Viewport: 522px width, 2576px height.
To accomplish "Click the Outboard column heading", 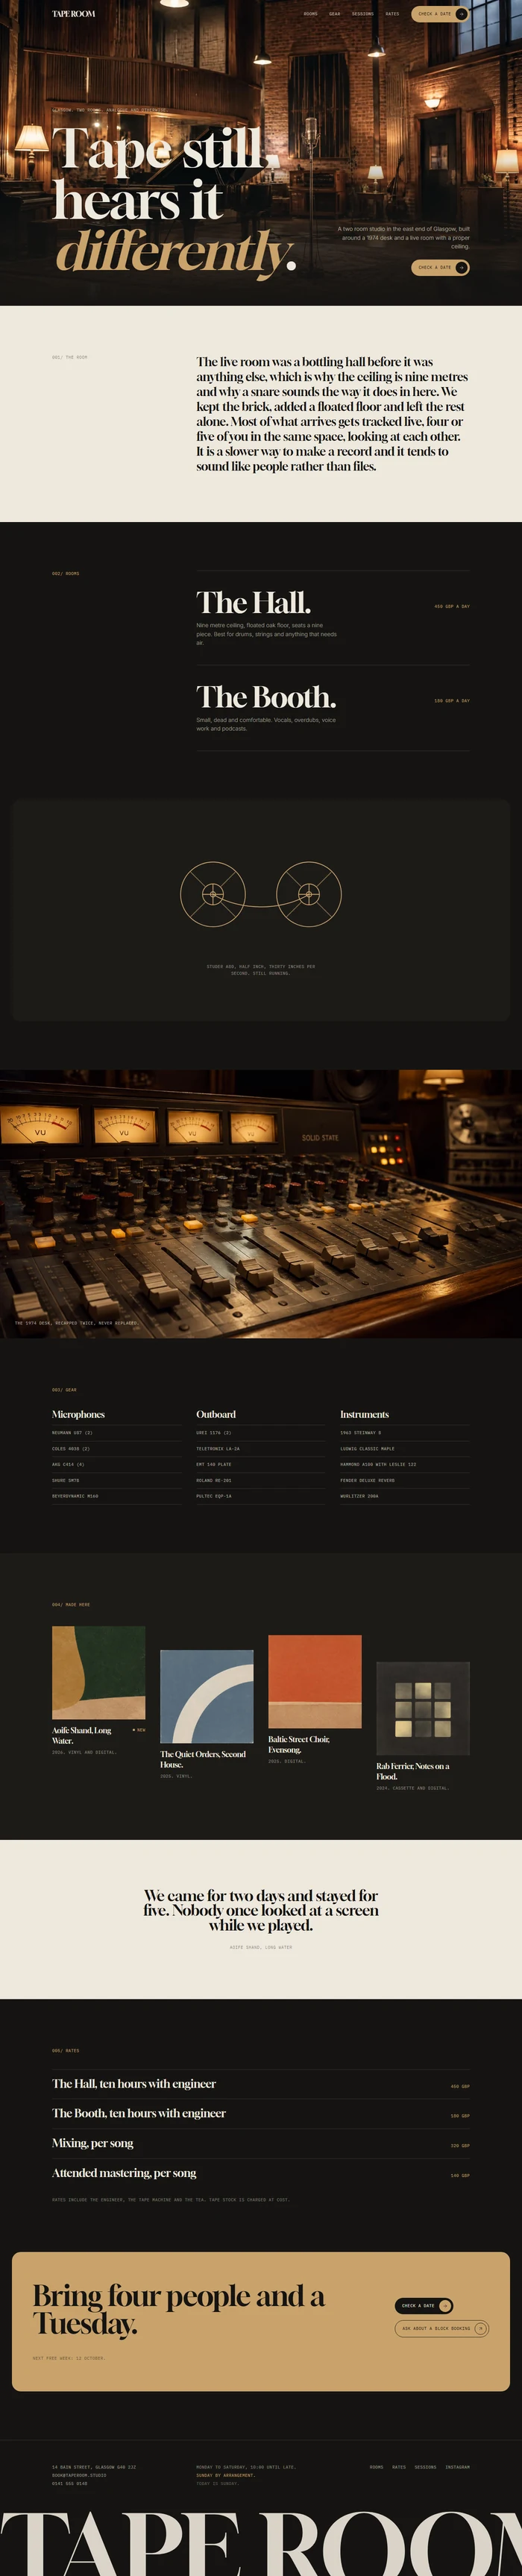I will (216, 1414).
